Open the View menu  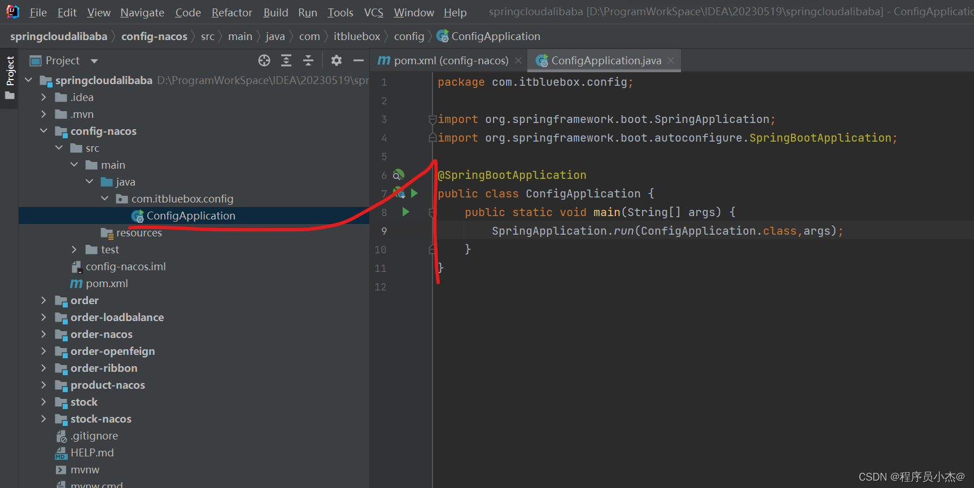[x=99, y=12]
